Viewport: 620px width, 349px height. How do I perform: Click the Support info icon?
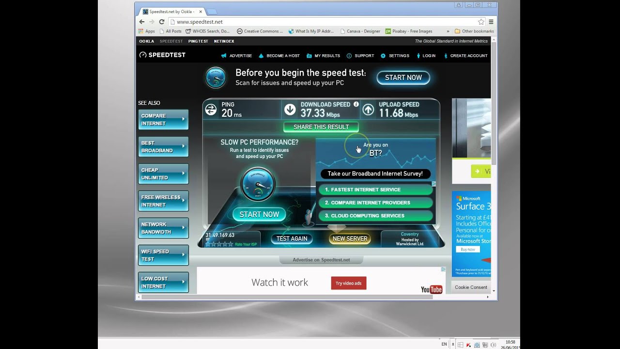tap(349, 56)
